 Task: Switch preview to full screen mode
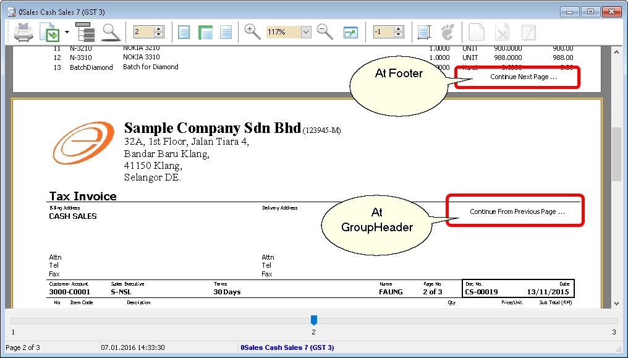point(351,32)
